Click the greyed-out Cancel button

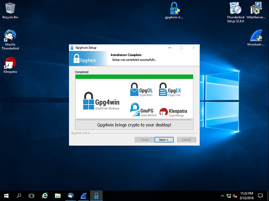tap(186, 140)
